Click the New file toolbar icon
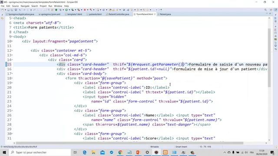Viewport: 278px width, 156px height. [3, 10]
